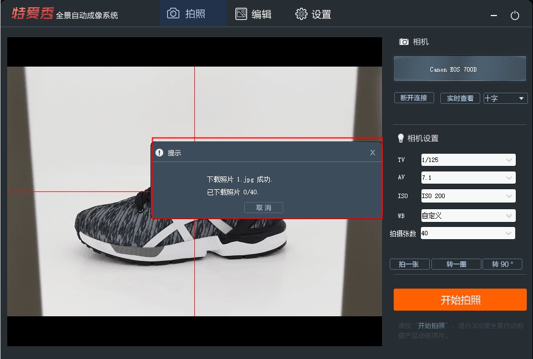
Task: Expand the 拍摄张数 40 dropdown
Action: point(468,233)
